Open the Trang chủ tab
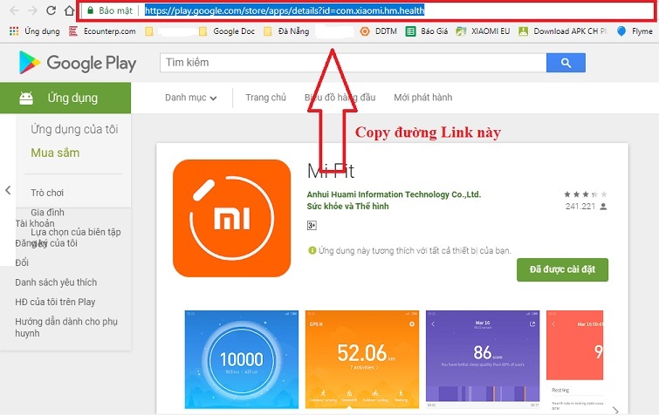Screen dimensions: 659x415 (x=265, y=98)
